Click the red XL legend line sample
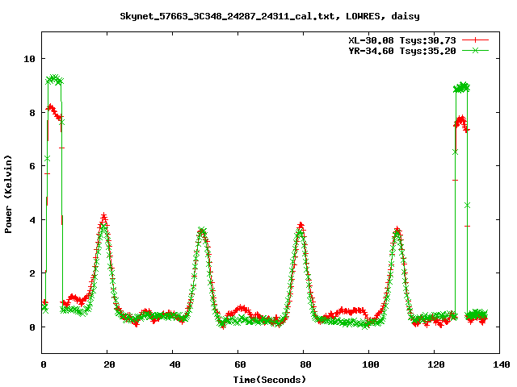This screenshot has height=387, width=517. pyautogui.click(x=475, y=40)
